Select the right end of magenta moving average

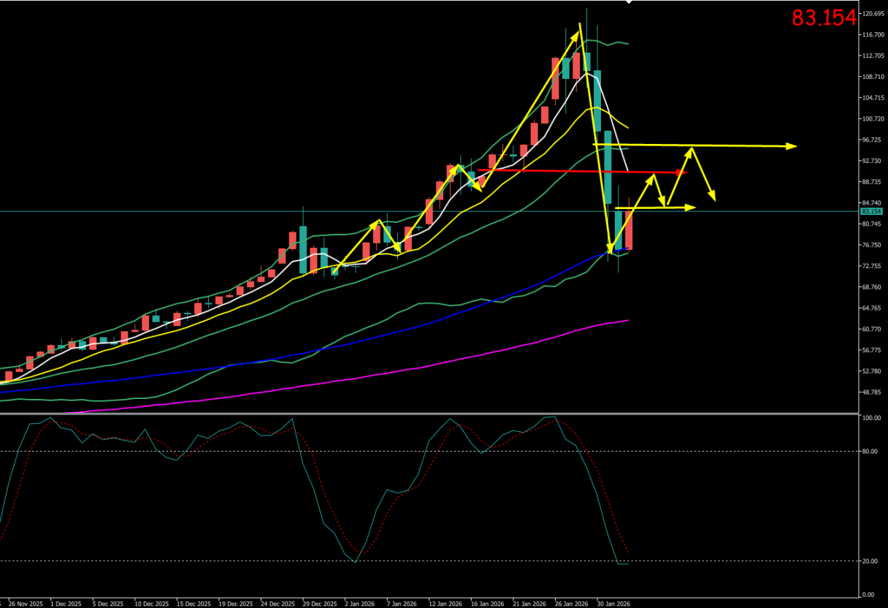pos(627,320)
